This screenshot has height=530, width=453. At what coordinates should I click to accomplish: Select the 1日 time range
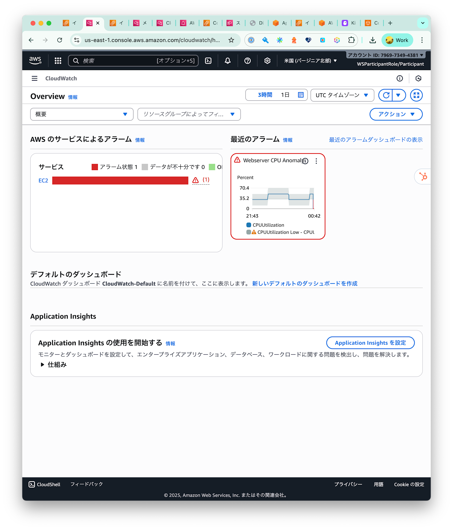(x=285, y=95)
